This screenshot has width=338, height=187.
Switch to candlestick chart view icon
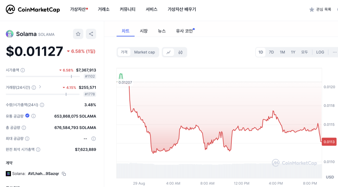coord(181,52)
